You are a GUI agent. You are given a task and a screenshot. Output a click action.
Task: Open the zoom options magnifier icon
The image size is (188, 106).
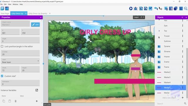(x=186, y=9)
